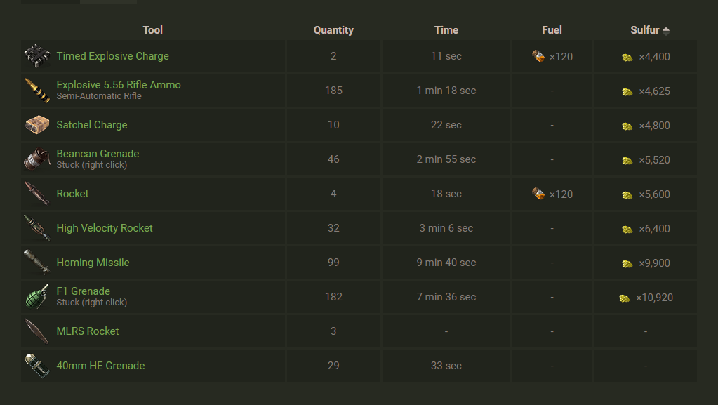Click the High Velocity Rocket icon

coord(36,228)
